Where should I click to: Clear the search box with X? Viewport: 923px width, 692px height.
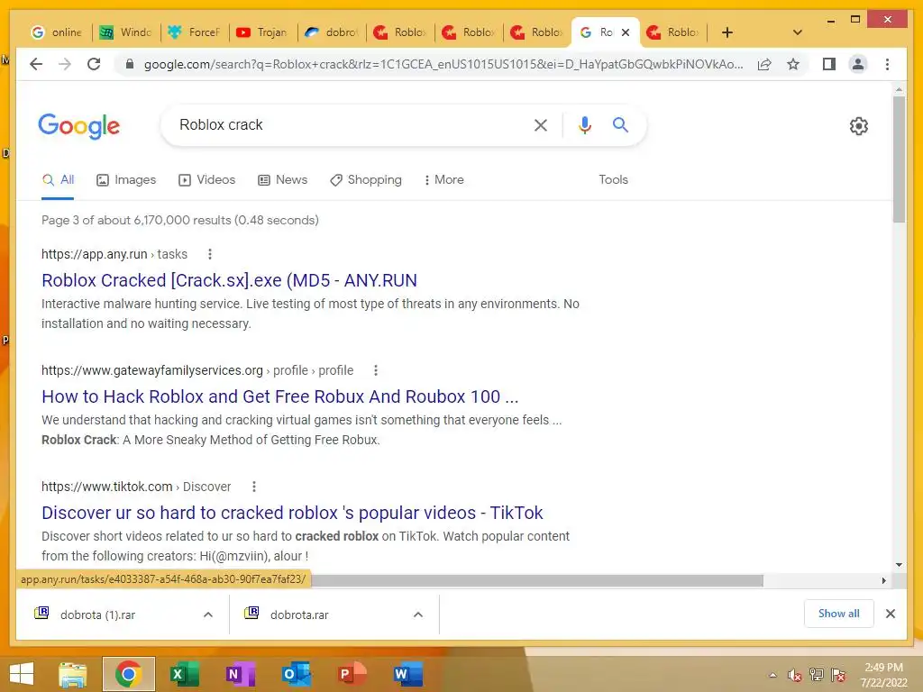click(x=541, y=124)
